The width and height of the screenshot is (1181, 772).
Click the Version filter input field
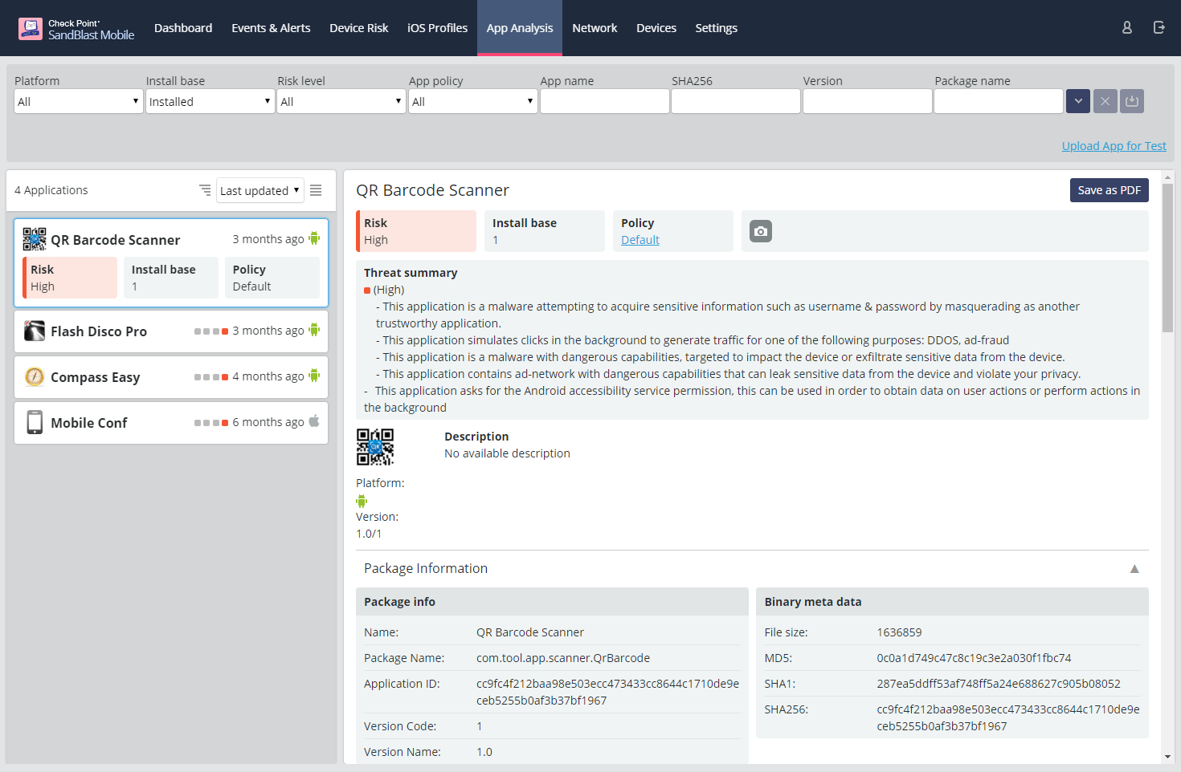pos(868,101)
